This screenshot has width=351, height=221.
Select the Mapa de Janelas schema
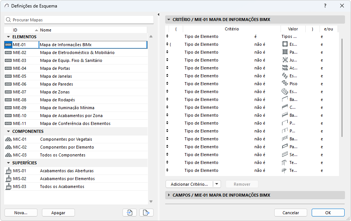pos(56,76)
